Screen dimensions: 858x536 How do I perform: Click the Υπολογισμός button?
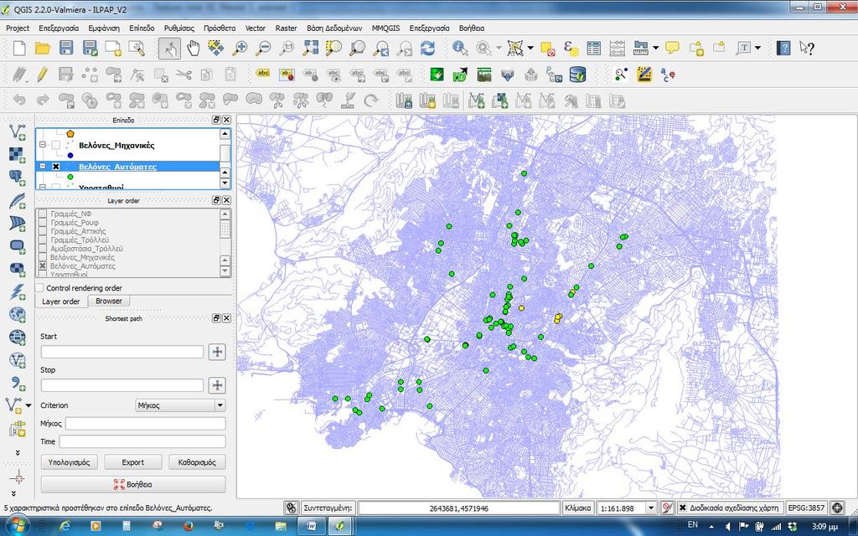click(x=69, y=462)
